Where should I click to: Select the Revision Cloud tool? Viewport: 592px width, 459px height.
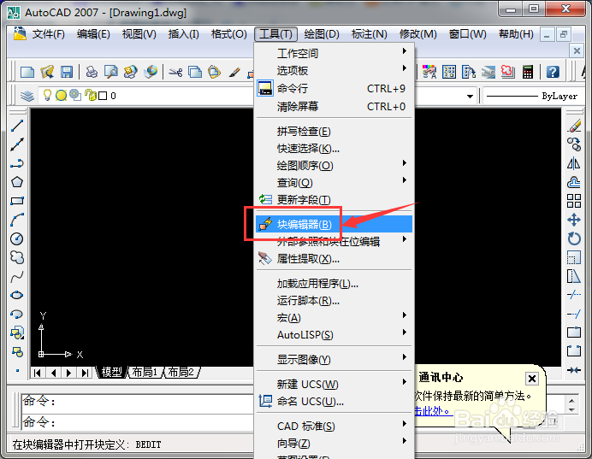[16, 257]
